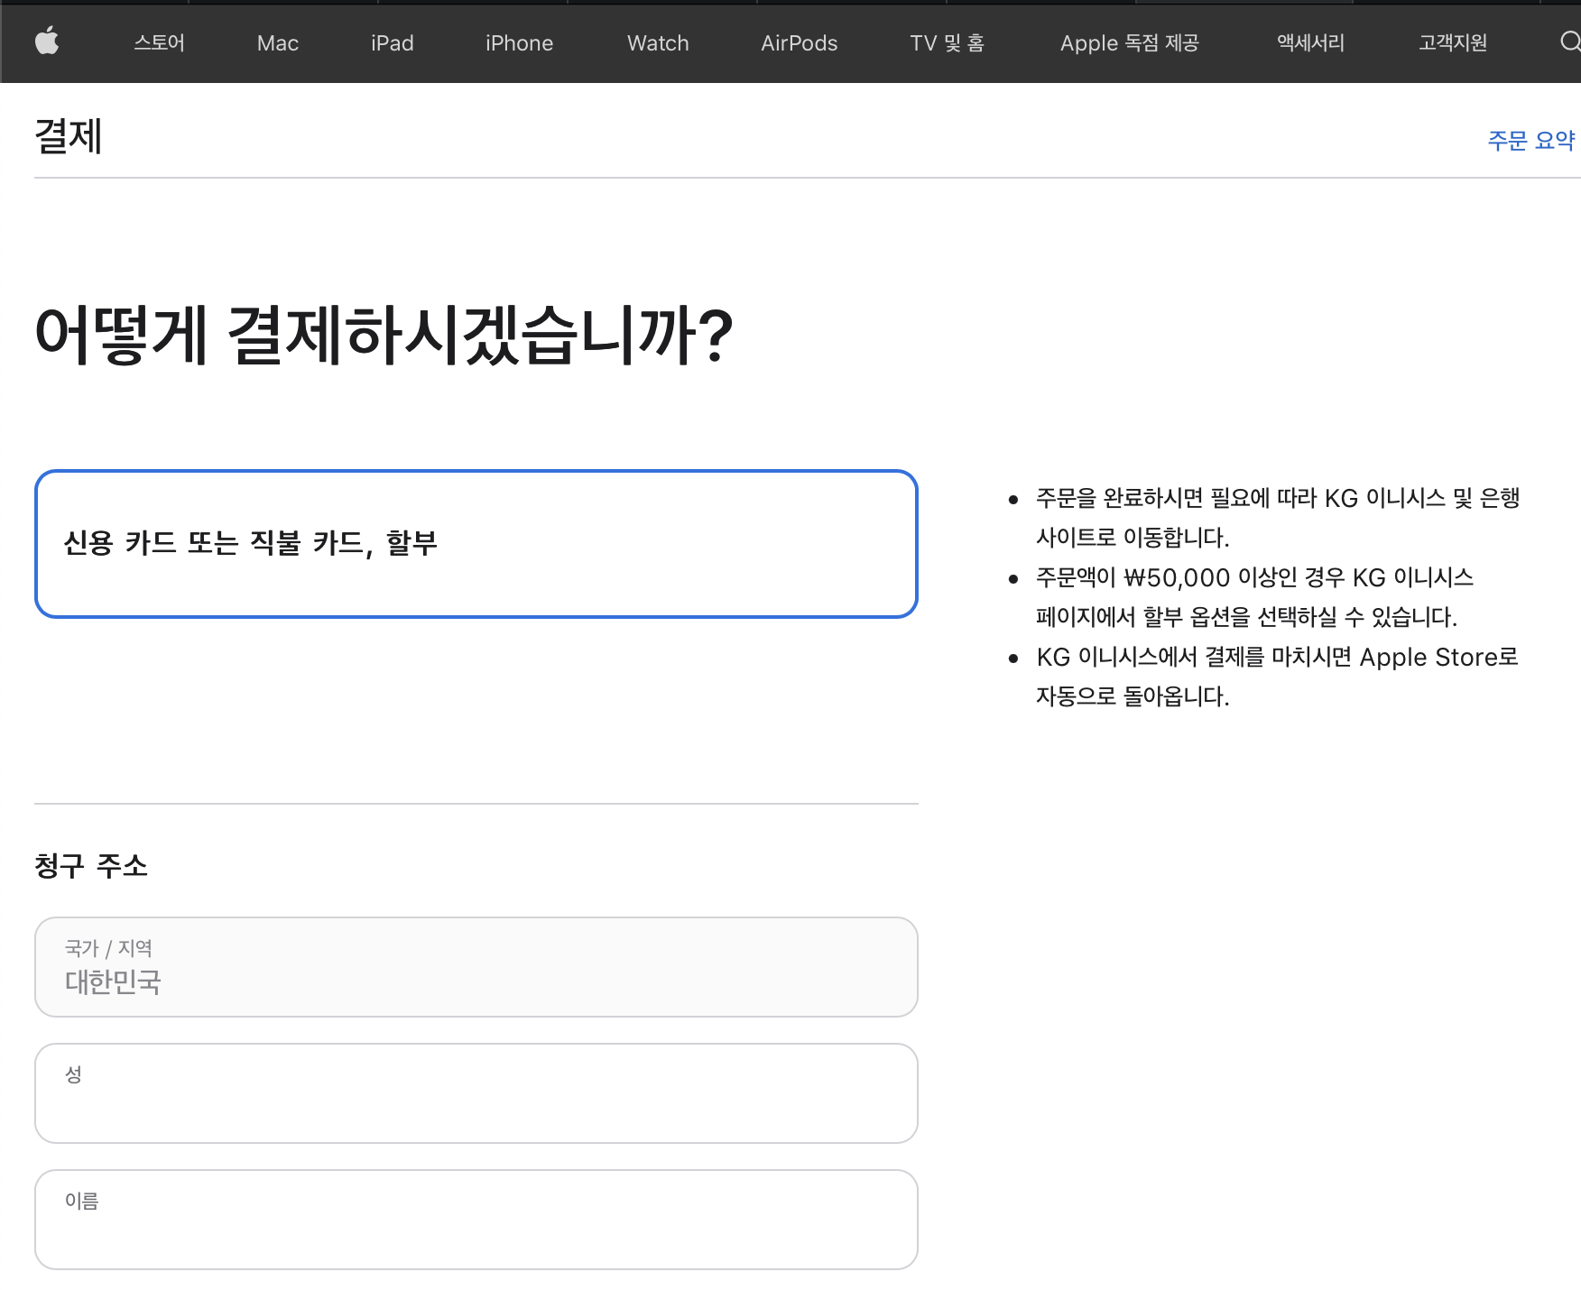
Task: Click the 국가 / 지역 field showing 대한민국
Action: (x=476, y=967)
